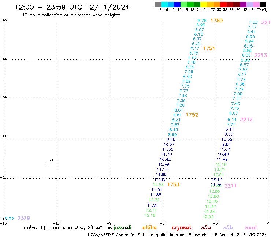
Task: Click the 's3b' satellite legend label
Action: click(x=228, y=227)
